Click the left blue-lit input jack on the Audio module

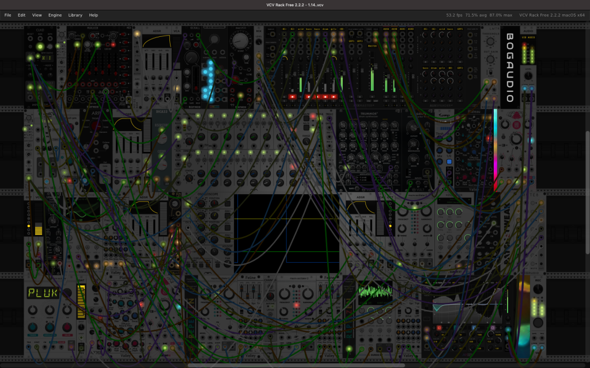(x=524, y=89)
